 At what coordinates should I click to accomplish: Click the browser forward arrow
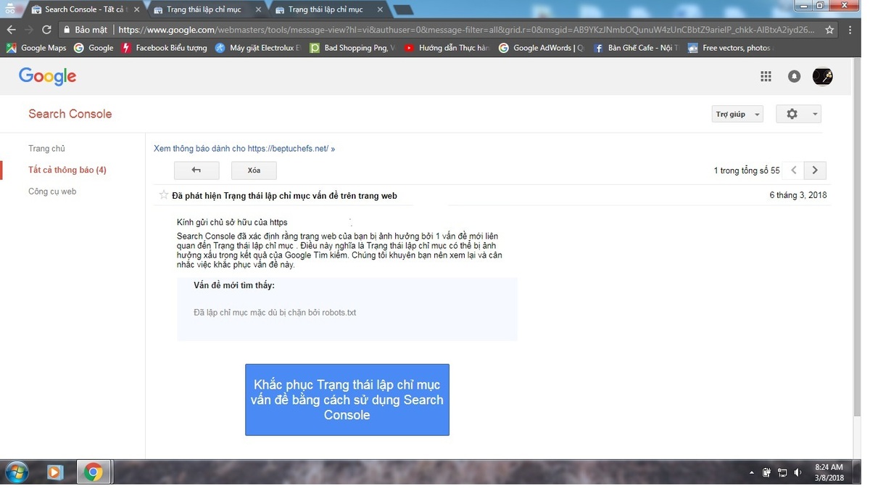click(29, 30)
